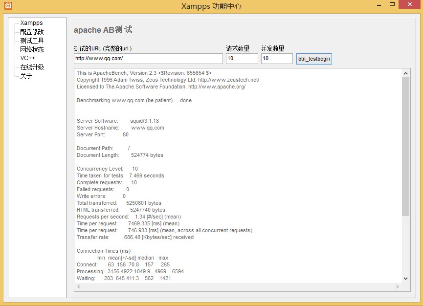Click the 'Benchmarking www.qq.com' line
Viewport: 423px width, 306px height.
134,101
